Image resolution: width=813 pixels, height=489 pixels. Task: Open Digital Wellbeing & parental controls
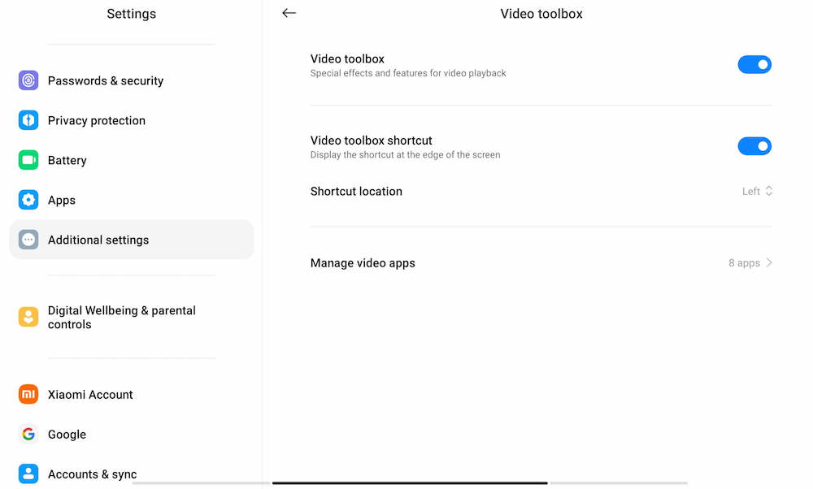coord(132,317)
